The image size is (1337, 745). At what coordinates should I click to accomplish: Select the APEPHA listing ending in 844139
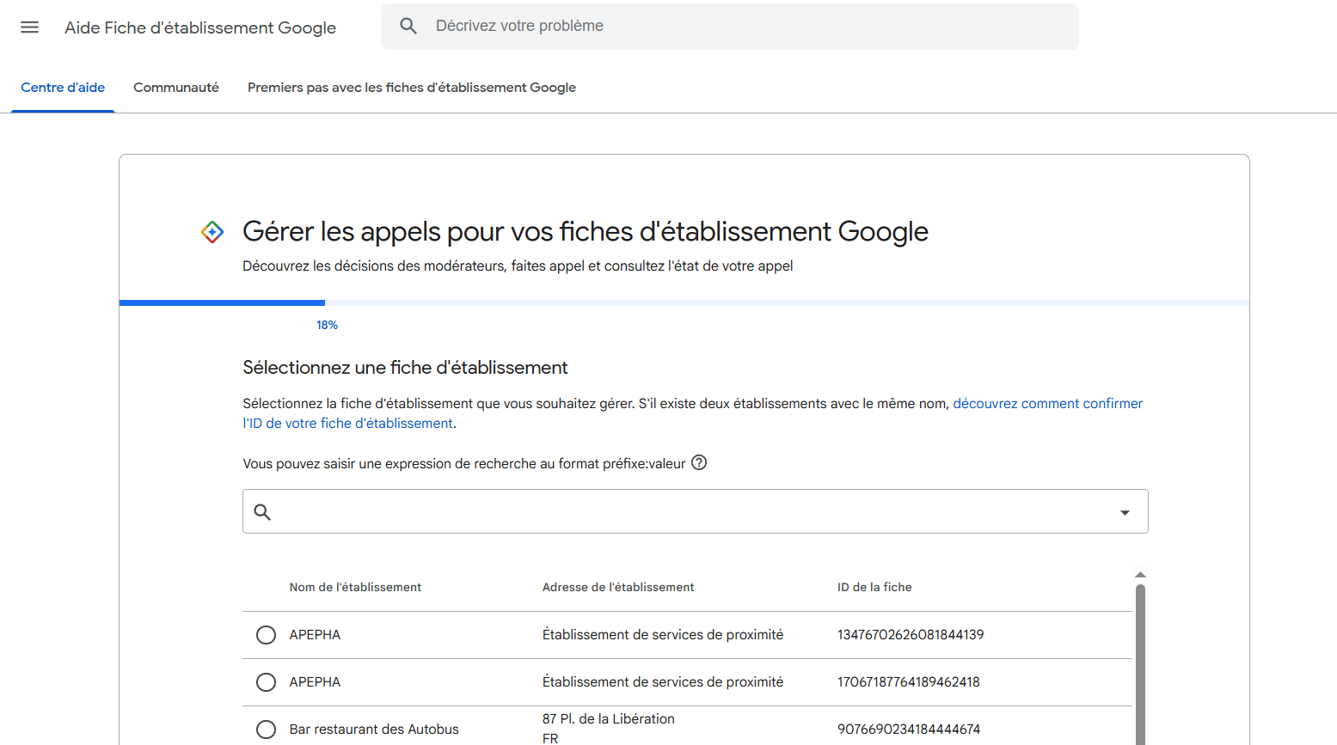tap(266, 635)
